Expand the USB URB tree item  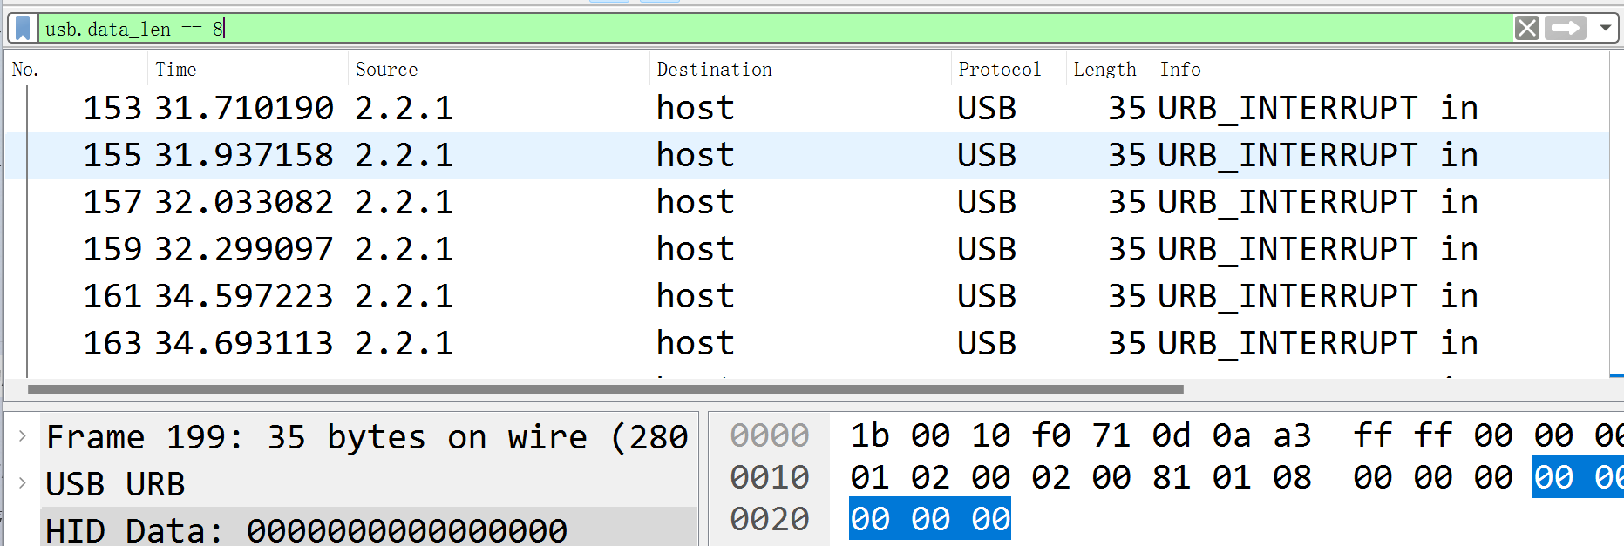tap(23, 483)
